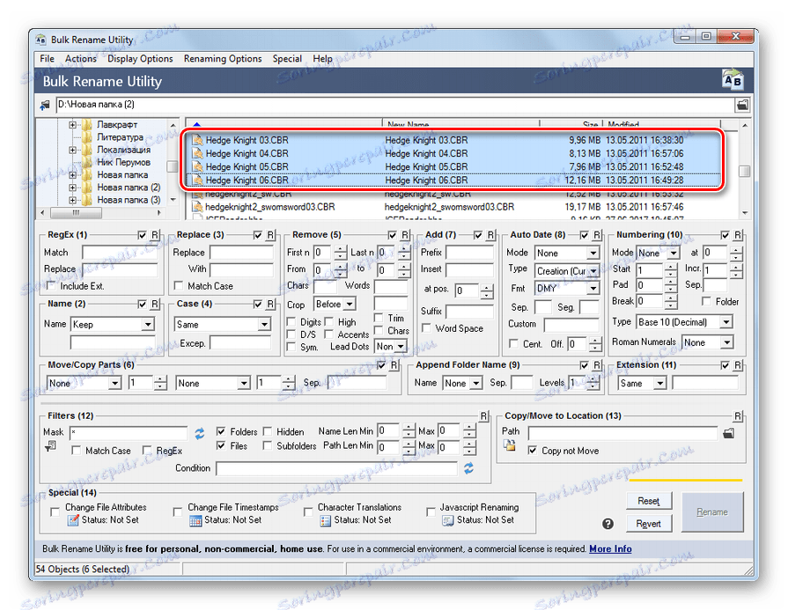The image size is (788, 610).
Task: Click the file list vertical scrollbar thumb
Action: (x=744, y=172)
